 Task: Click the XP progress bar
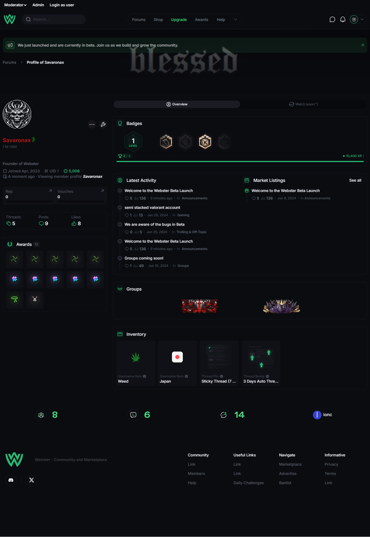(240, 161)
